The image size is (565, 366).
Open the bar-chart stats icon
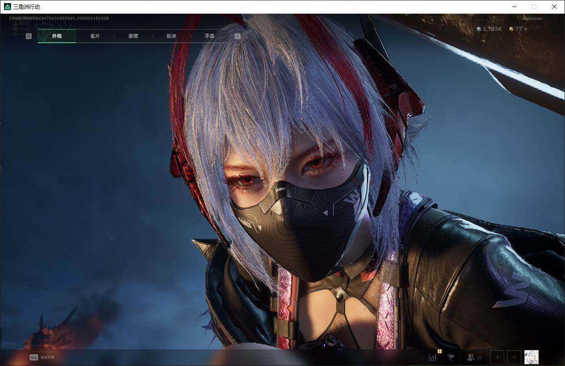[433, 357]
